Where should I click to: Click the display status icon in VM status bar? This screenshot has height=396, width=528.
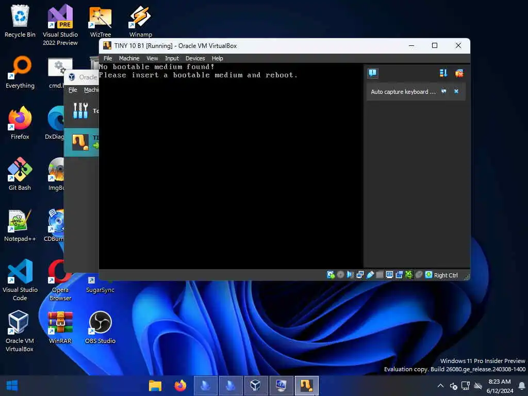pyautogui.click(x=389, y=275)
